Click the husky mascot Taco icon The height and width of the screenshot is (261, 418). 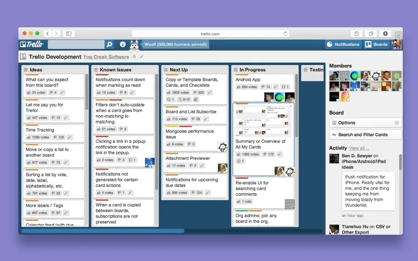pyautogui.click(x=134, y=45)
